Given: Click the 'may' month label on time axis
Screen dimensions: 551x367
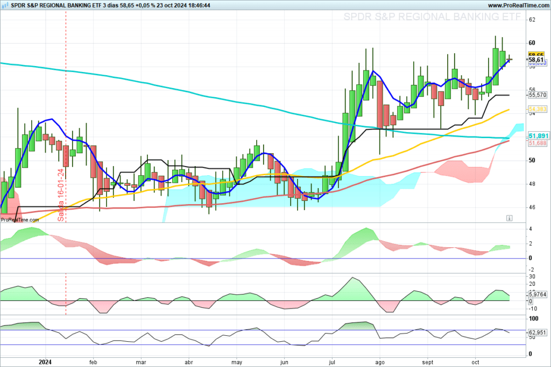Looking at the screenshot, I should 237,362.
